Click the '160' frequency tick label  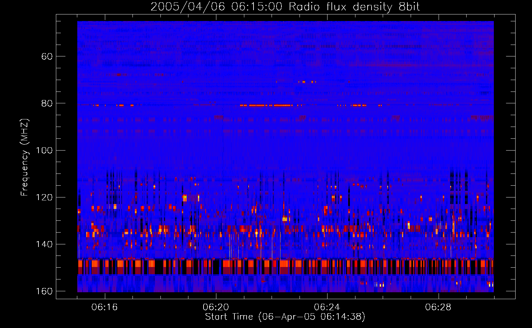click(44, 291)
